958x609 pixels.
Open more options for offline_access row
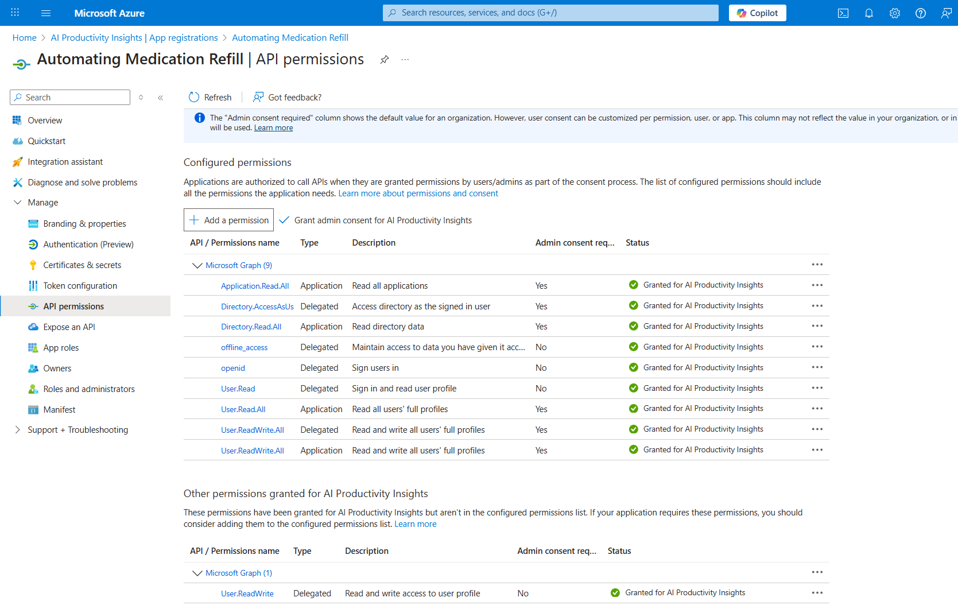click(x=817, y=347)
